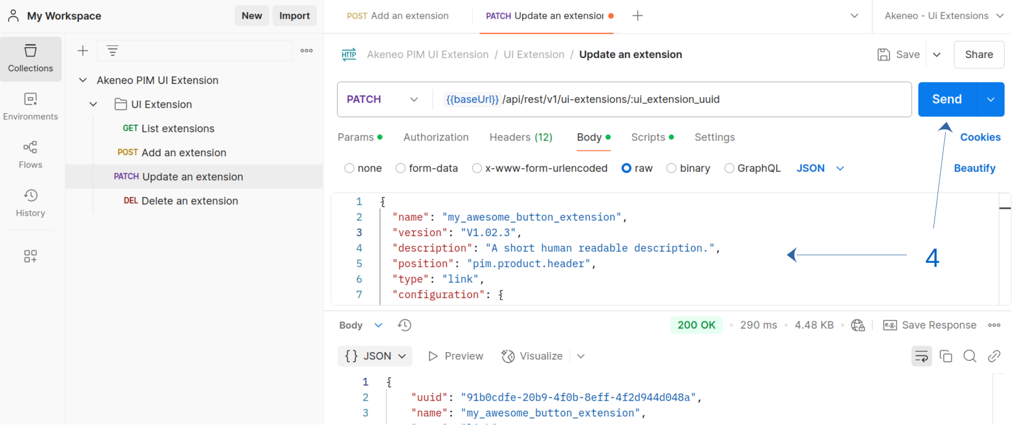Open the History panel

pos(30,203)
